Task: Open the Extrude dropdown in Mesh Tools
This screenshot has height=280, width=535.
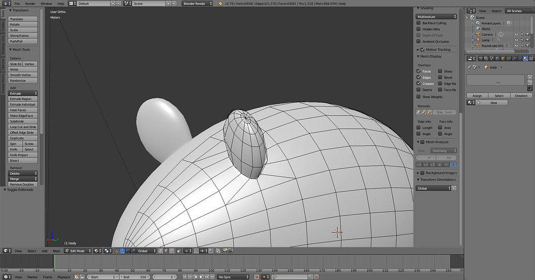Action: (23, 94)
